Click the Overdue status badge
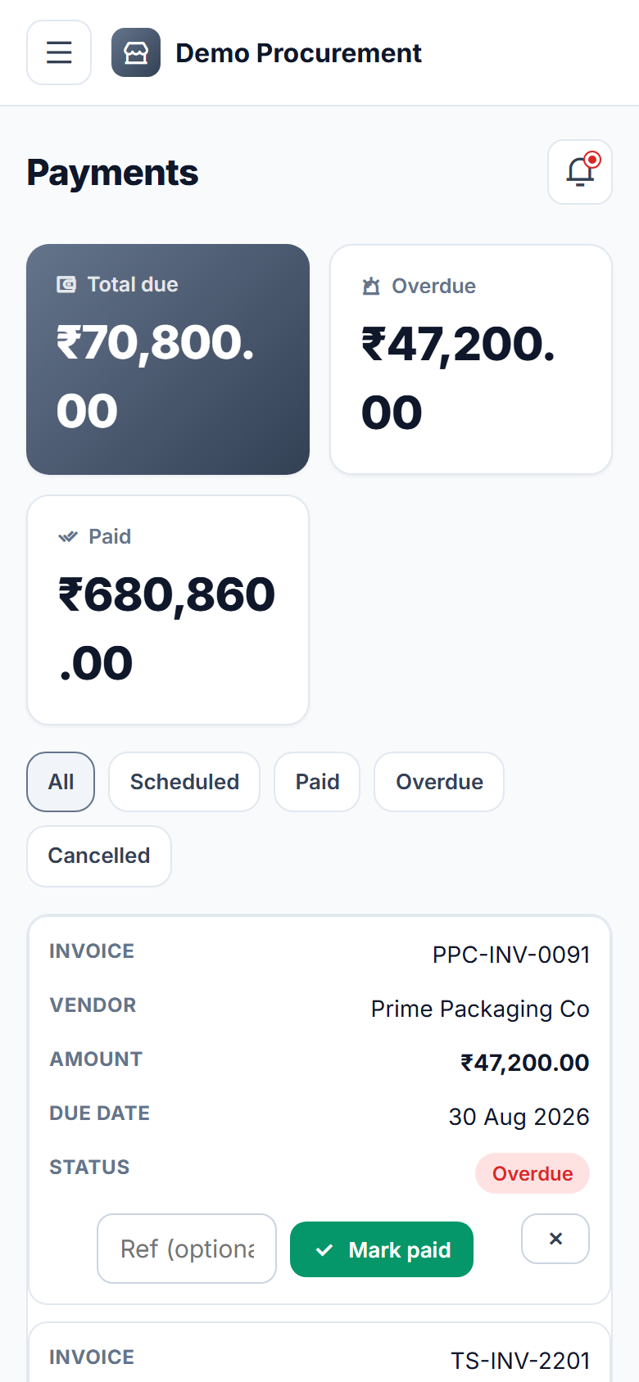Screen dimensions: 639x1382 pos(532,1173)
